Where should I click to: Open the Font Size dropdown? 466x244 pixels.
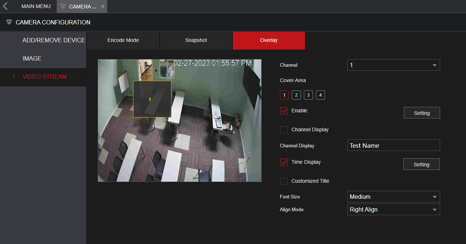click(x=393, y=197)
